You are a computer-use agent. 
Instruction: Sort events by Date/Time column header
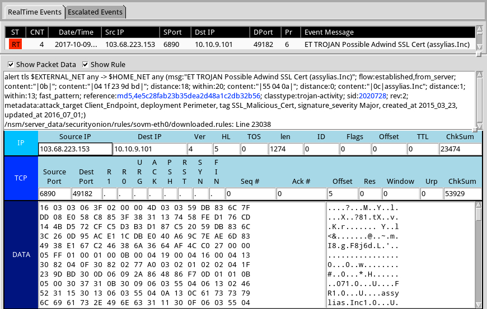(x=76, y=32)
